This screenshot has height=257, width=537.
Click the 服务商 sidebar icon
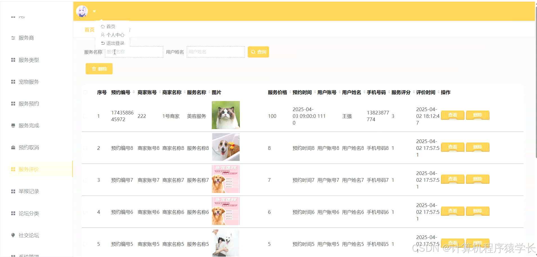(x=13, y=38)
